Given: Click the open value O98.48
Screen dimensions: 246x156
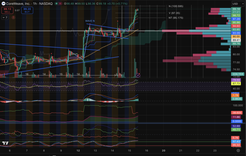Looking at the screenshot, I should (69, 3).
